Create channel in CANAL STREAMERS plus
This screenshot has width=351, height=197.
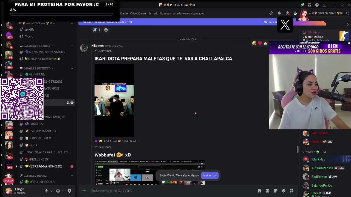pyautogui.click(x=72, y=46)
